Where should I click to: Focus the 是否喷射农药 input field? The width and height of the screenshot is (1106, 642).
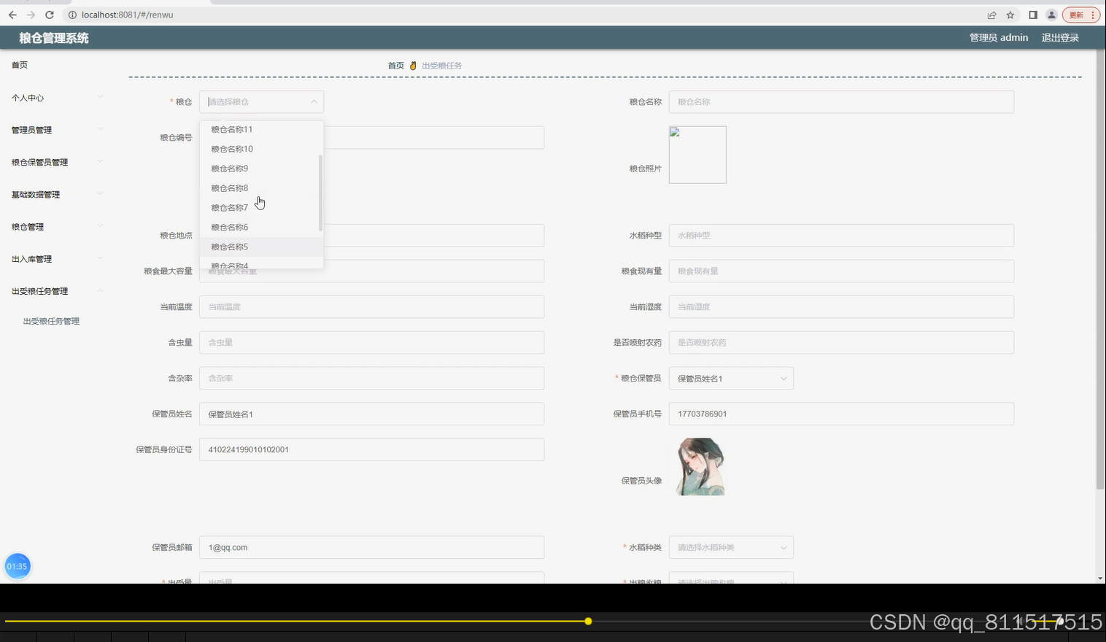[x=841, y=342]
